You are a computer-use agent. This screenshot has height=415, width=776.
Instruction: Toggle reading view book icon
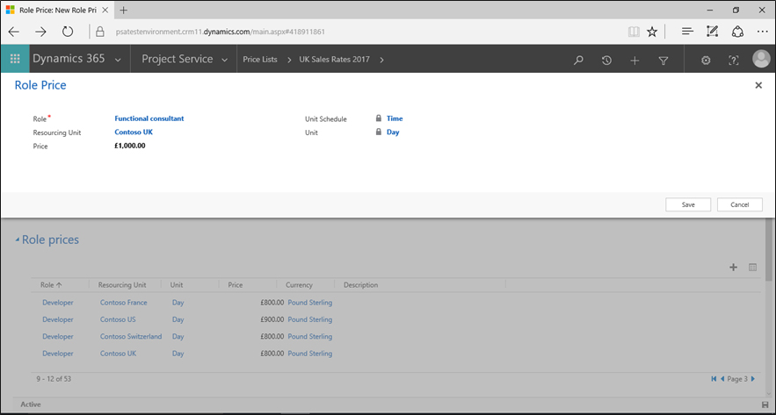[634, 32]
